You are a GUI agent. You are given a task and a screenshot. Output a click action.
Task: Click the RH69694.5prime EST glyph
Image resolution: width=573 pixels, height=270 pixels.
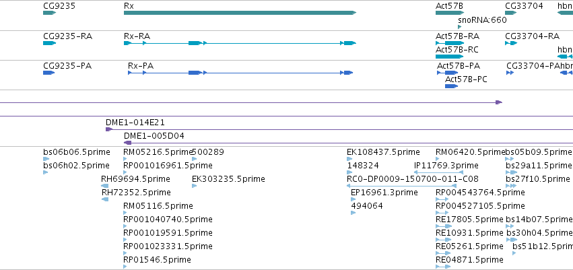(104, 186)
